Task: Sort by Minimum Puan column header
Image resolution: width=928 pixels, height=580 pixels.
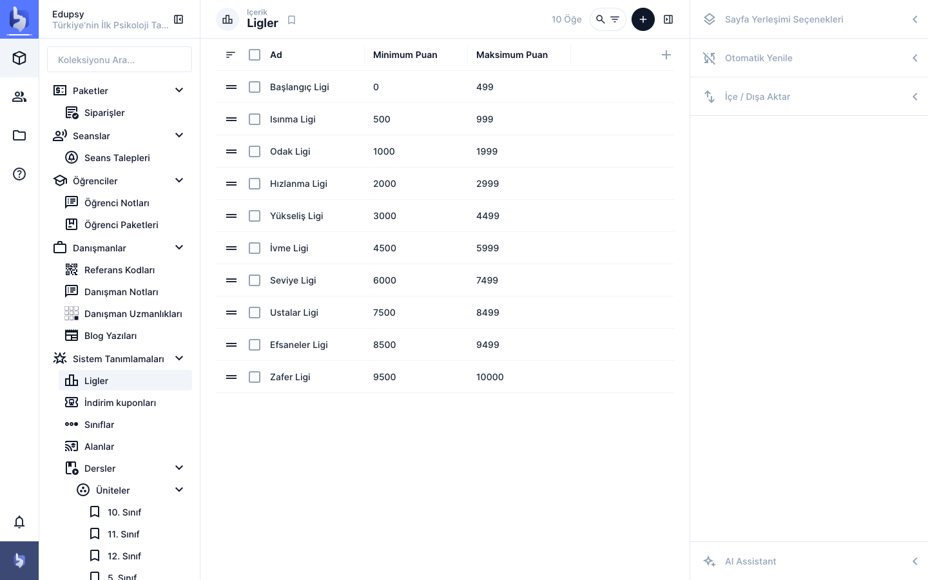Action: (405, 55)
